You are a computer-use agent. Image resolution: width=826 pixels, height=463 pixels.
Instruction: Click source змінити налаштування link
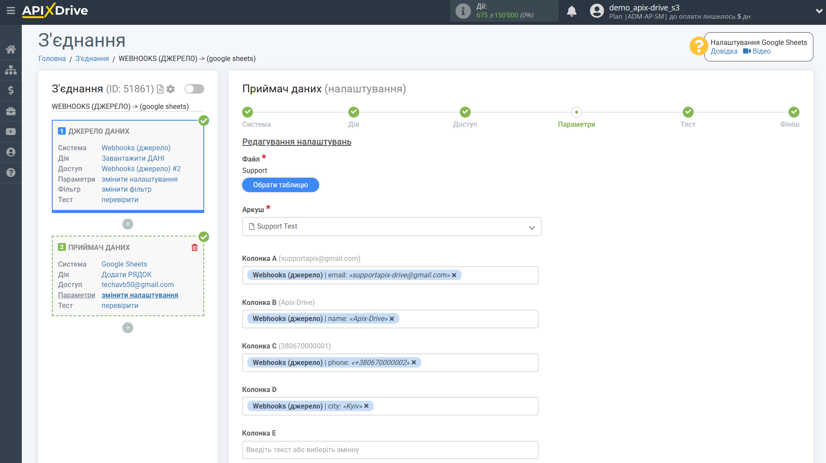(x=139, y=179)
